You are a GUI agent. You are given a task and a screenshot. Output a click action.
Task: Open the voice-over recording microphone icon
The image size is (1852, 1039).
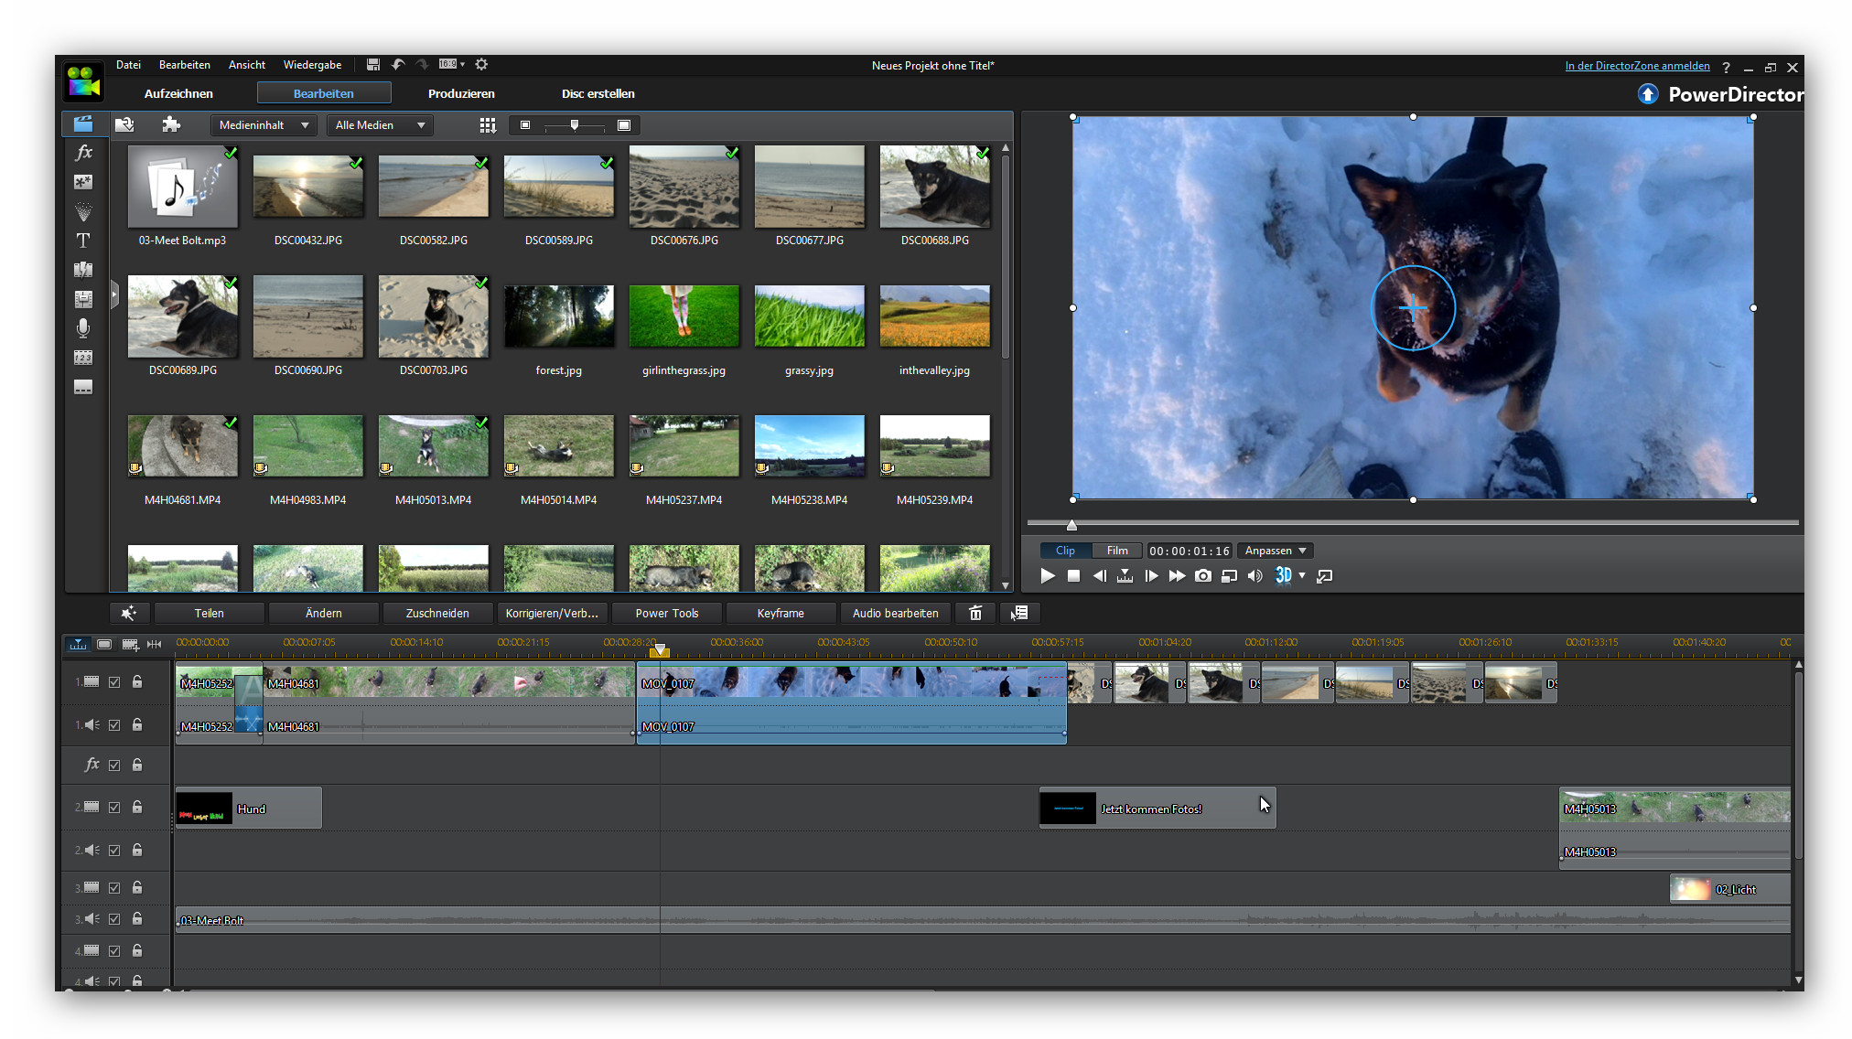click(83, 327)
